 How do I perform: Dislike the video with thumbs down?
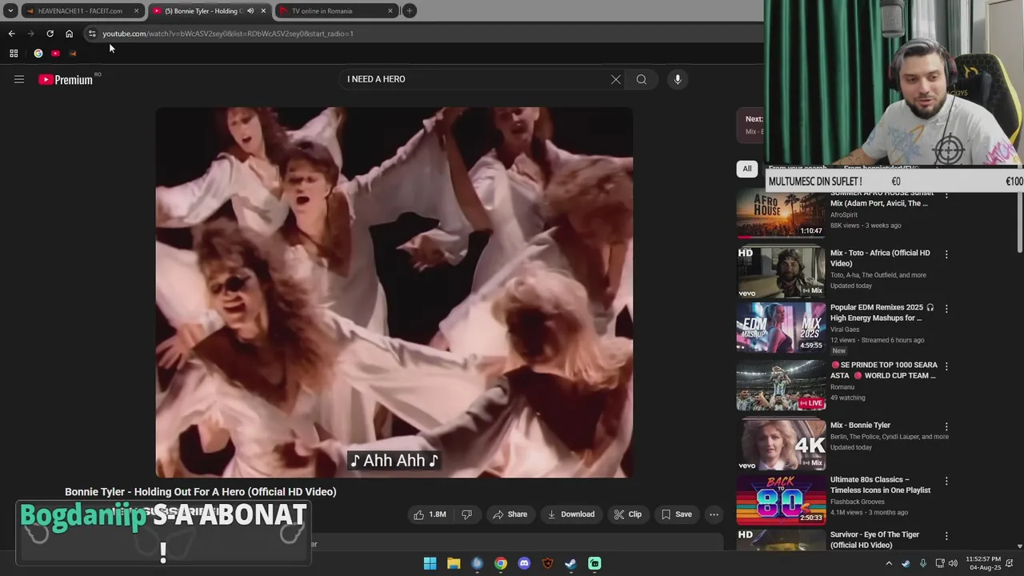coord(466,514)
